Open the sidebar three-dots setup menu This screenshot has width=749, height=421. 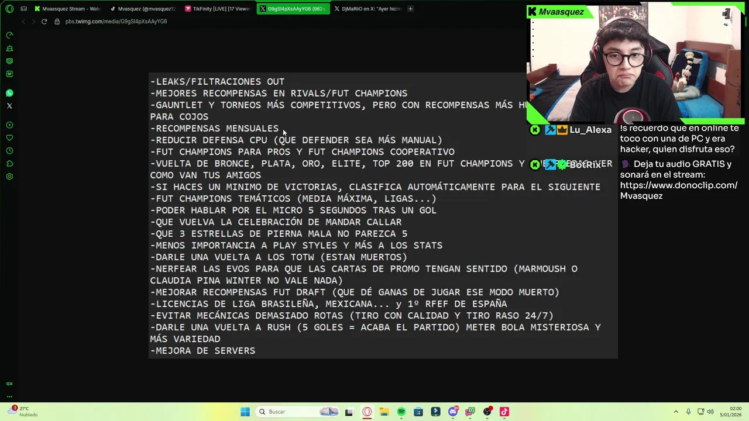tap(9, 396)
